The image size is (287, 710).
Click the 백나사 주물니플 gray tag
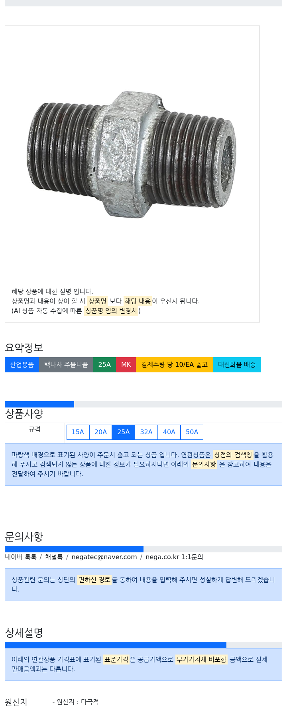coord(66,365)
